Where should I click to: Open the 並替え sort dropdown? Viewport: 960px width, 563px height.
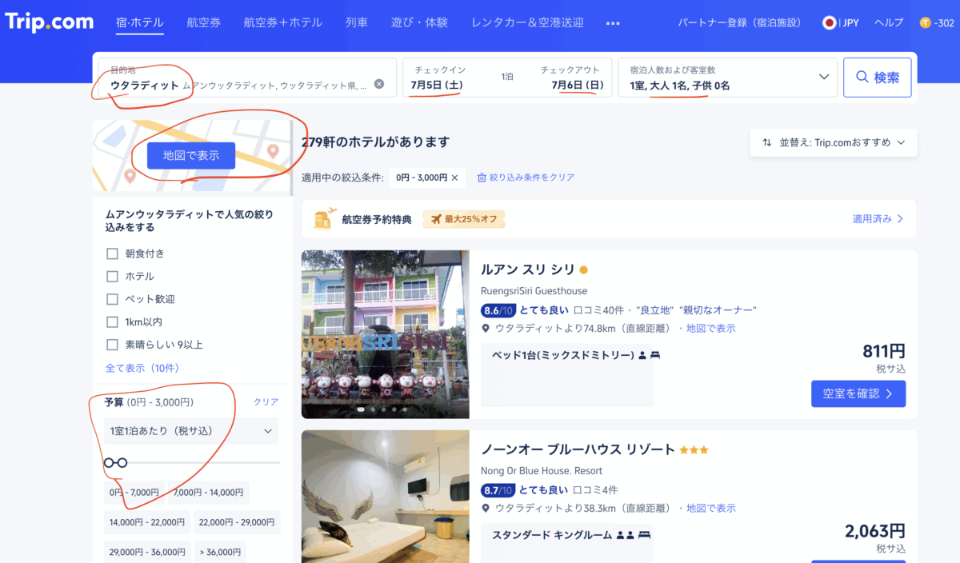click(834, 142)
